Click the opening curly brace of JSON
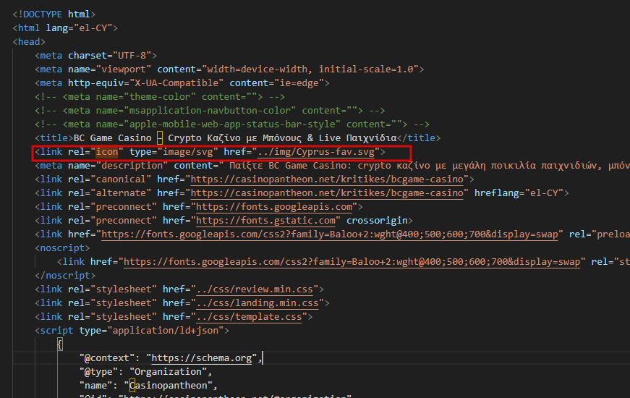The width and height of the screenshot is (630, 398). click(60, 344)
